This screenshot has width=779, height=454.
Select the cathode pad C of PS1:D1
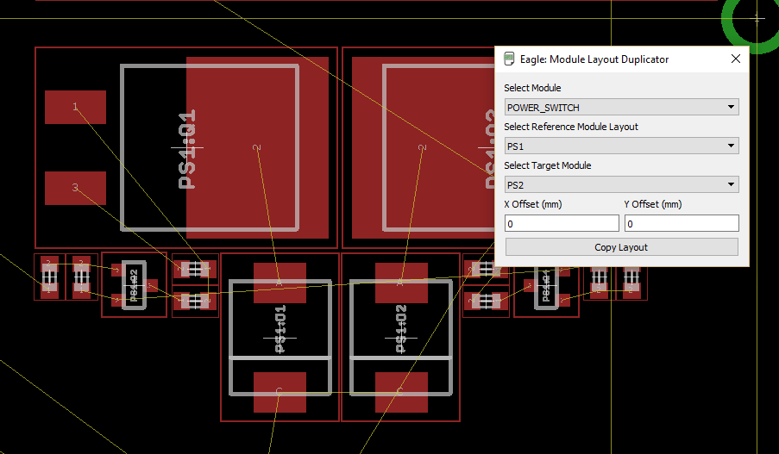pos(280,392)
